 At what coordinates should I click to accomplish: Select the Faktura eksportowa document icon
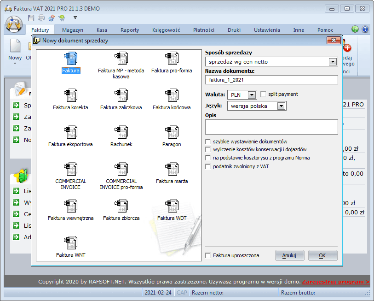click(70, 132)
